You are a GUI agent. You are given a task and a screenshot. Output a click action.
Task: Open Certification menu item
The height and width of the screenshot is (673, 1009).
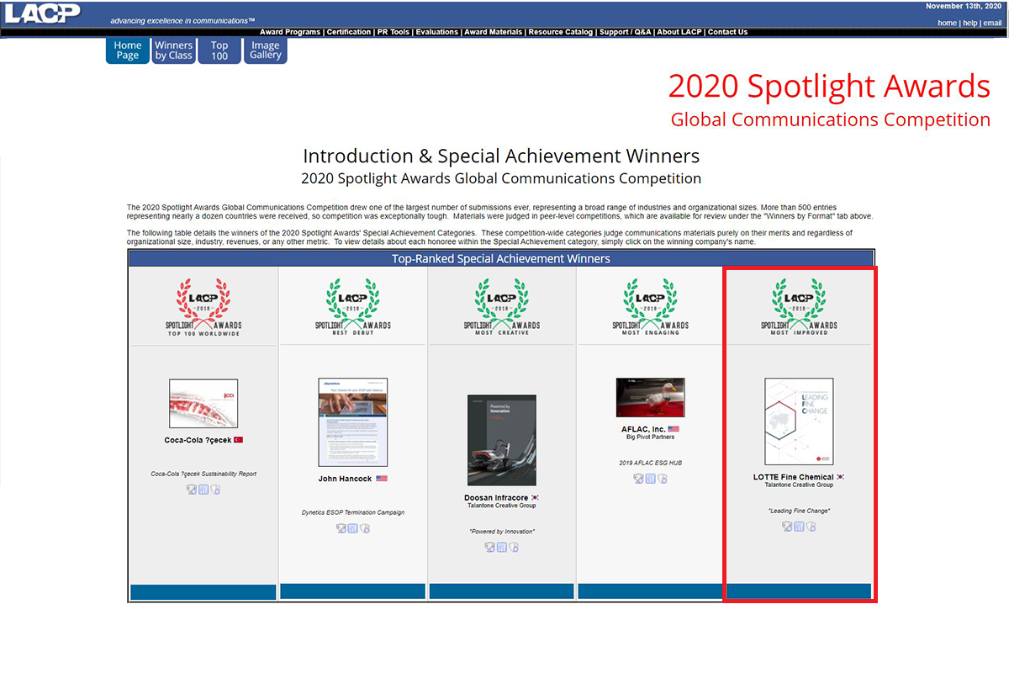coord(349,32)
